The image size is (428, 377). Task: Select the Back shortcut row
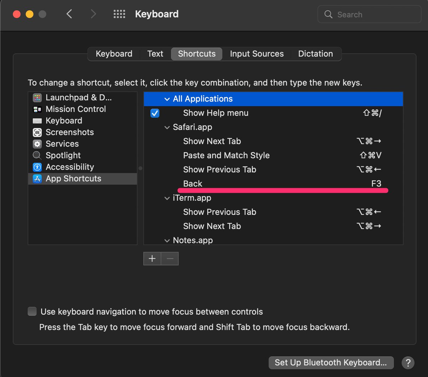point(273,184)
